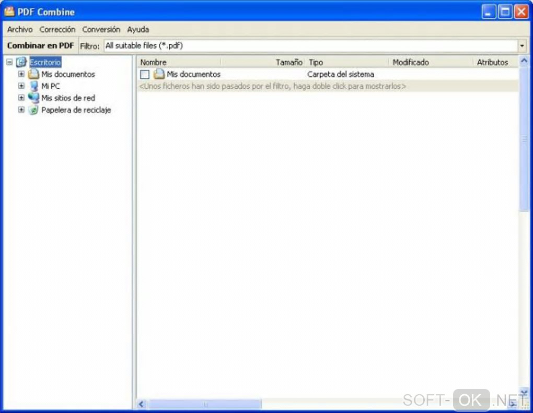533x413 pixels.
Task: Collapse the Escritorio tree node
Action: pos(9,62)
